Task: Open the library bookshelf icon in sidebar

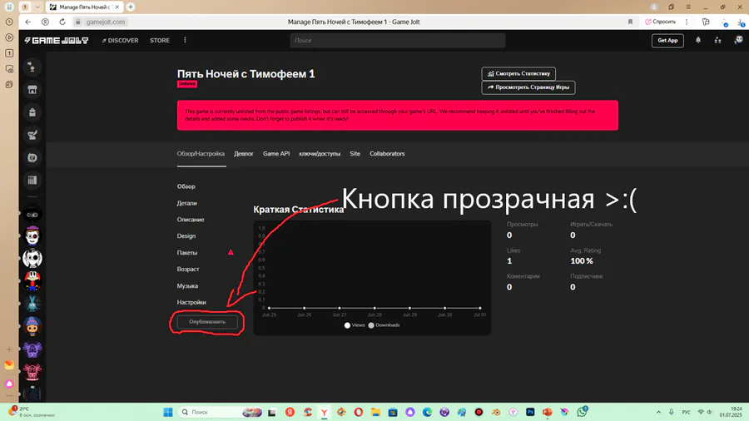Action: point(32,180)
